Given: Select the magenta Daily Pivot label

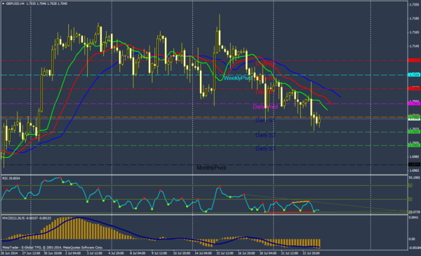Looking at the screenshot, I should (x=265, y=107).
